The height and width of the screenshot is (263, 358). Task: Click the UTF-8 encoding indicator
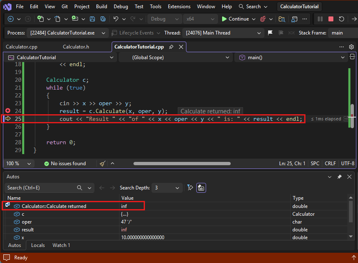click(347, 164)
